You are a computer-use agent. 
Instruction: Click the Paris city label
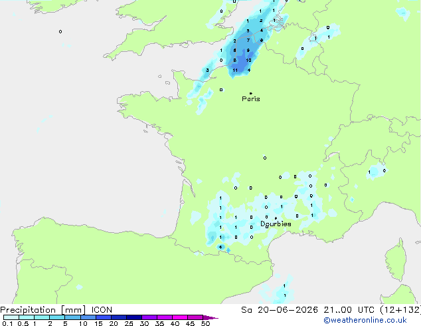(251, 99)
